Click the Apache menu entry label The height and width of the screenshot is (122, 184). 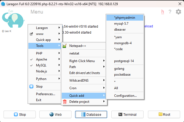(41, 59)
